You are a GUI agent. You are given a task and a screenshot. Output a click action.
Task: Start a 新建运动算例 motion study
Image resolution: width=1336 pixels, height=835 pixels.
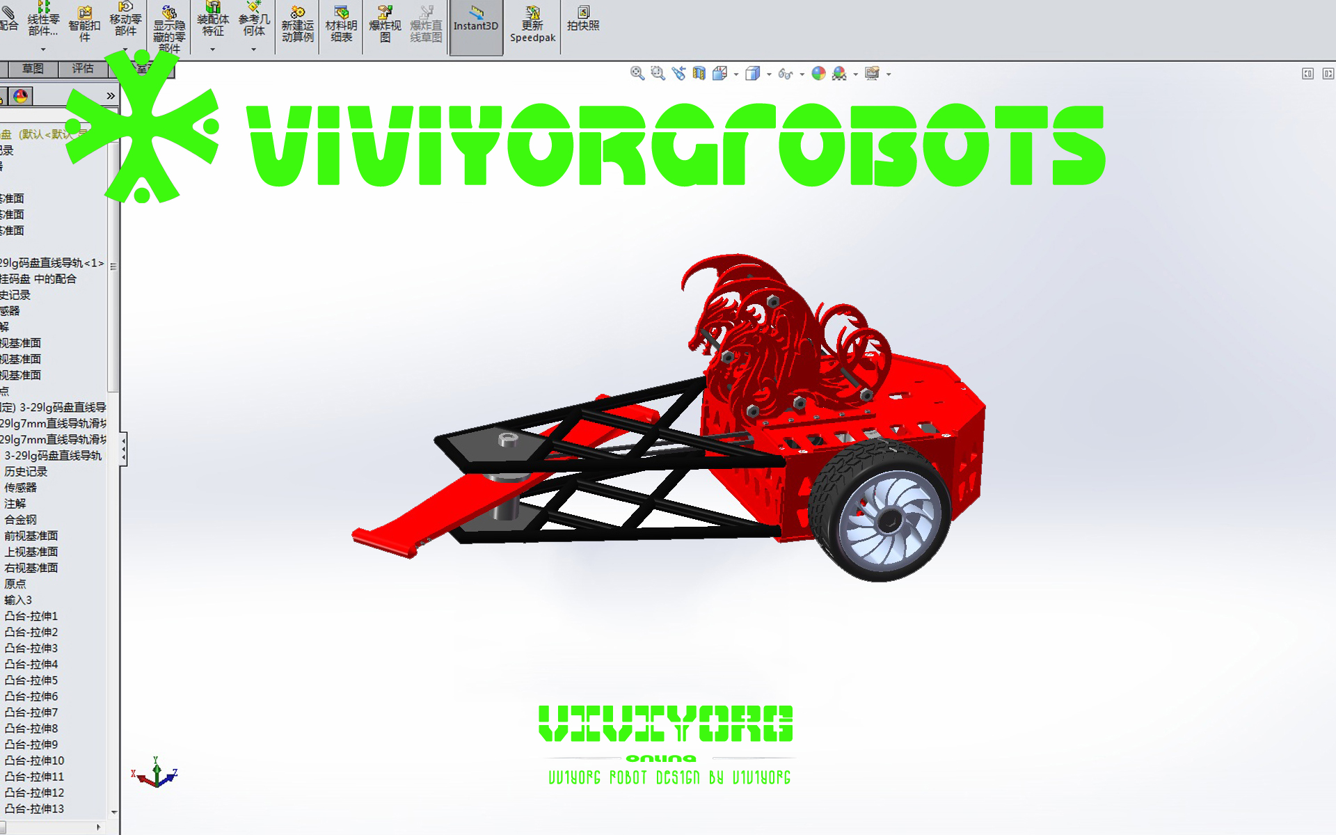point(296,26)
